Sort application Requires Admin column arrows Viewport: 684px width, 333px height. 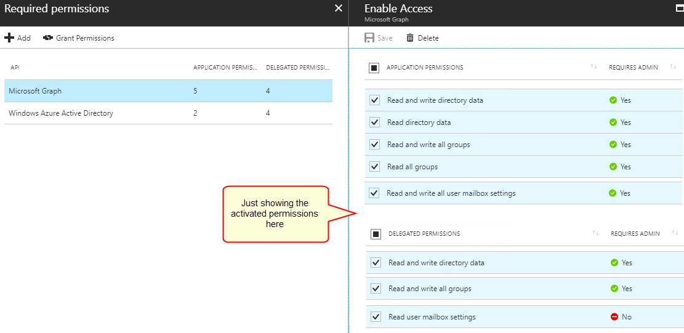pos(673,67)
